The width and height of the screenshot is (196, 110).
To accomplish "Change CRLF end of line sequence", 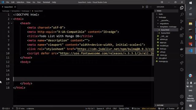I will [115, 108].
